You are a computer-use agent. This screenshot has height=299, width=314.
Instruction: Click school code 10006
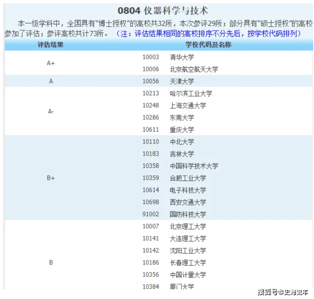[151, 69]
